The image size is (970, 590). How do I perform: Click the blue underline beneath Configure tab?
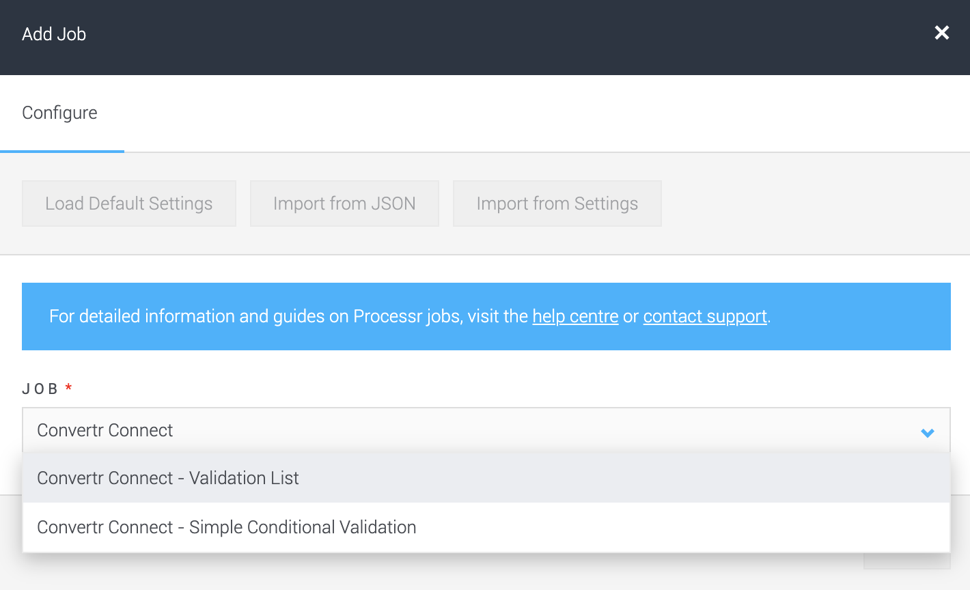62,151
